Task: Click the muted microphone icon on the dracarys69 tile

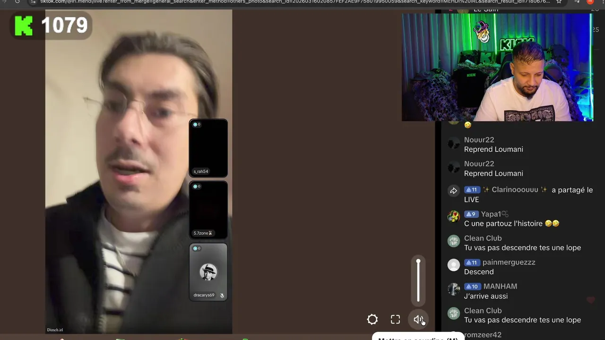Action: [222, 296]
